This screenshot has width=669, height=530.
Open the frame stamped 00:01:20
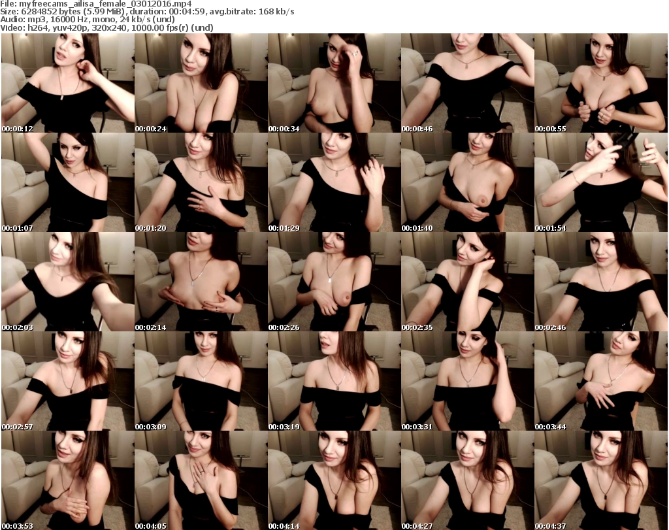201,182
